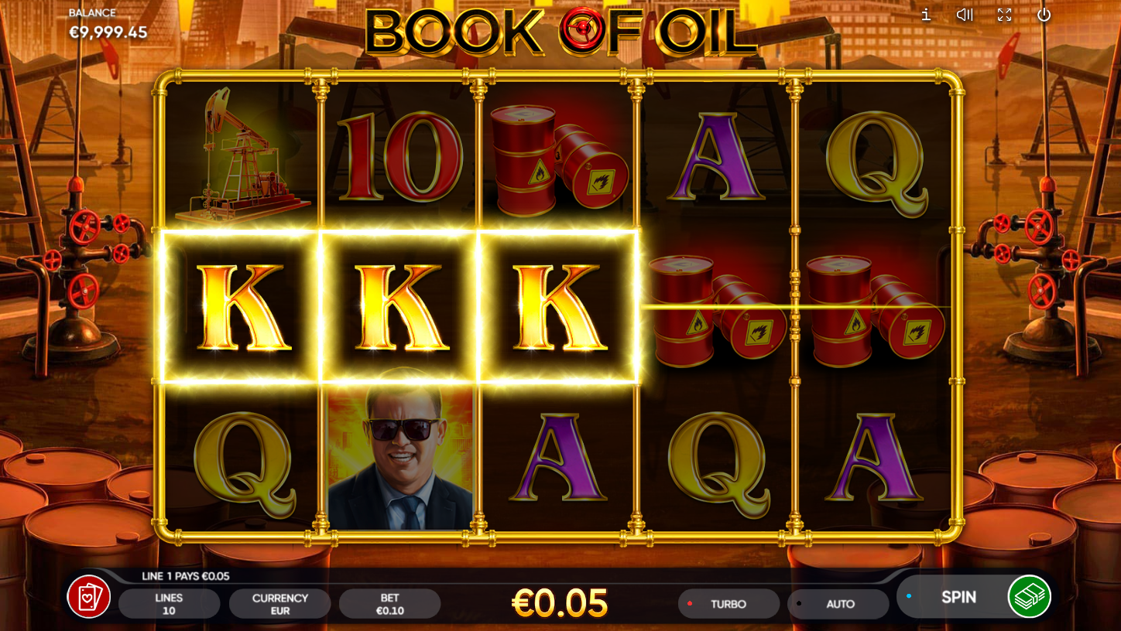Click the businessman with sunglasses symbol
The width and height of the screenshot is (1121, 631).
pos(400,457)
